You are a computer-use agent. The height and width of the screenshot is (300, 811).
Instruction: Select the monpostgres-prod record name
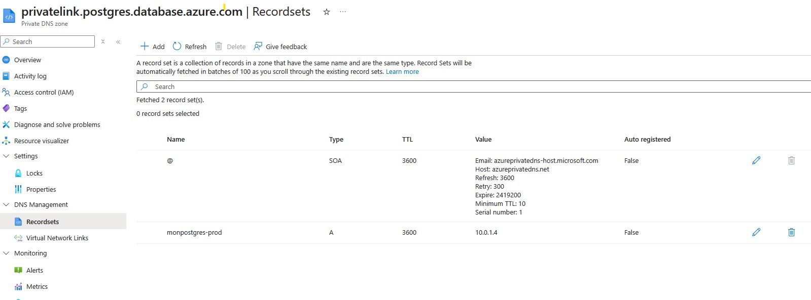coord(194,232)
